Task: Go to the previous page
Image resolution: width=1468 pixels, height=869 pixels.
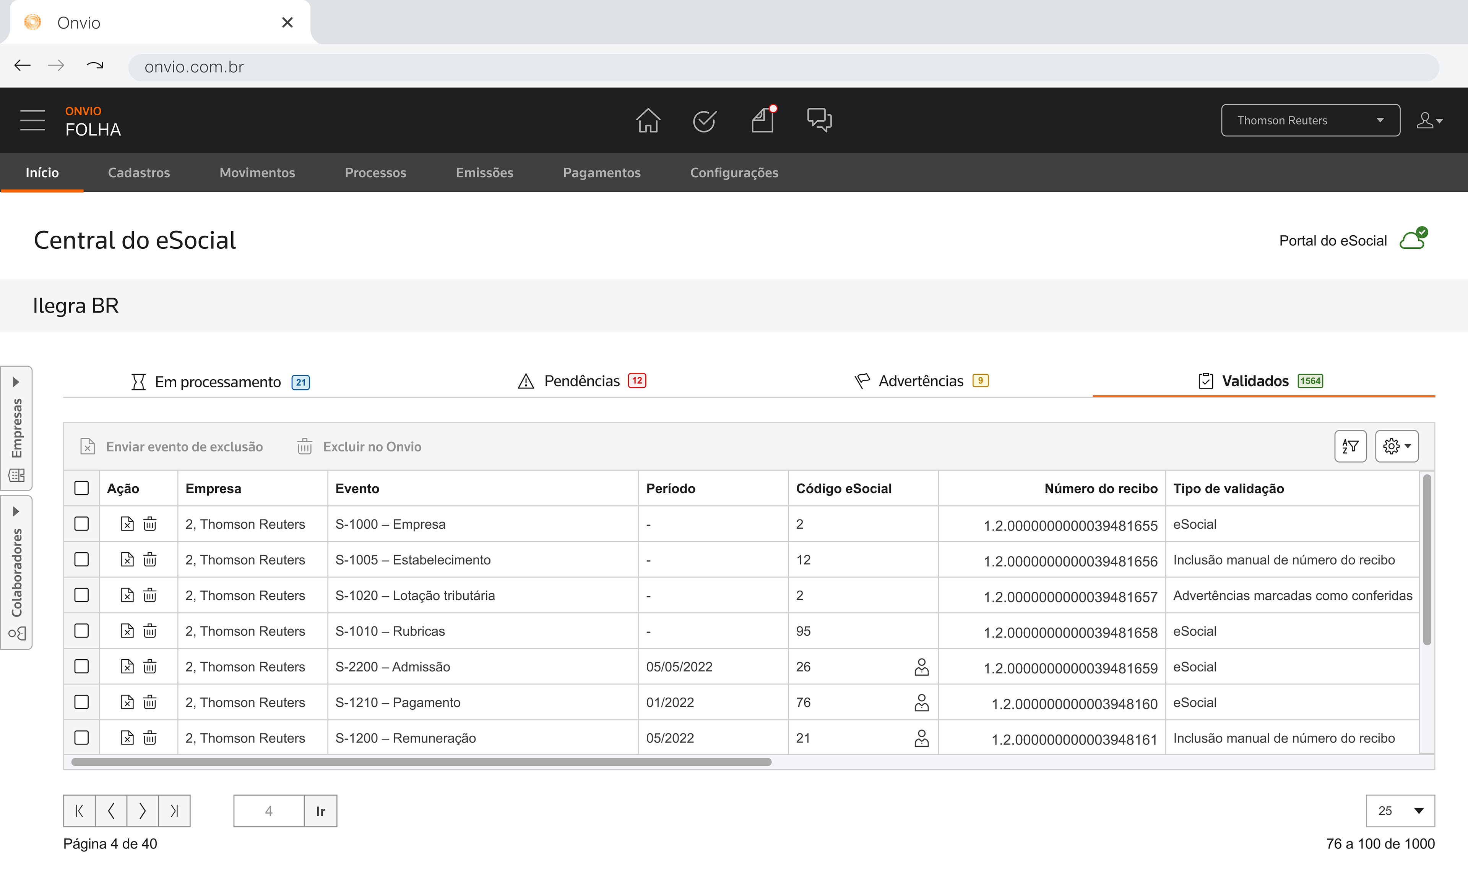Action: 111,811
